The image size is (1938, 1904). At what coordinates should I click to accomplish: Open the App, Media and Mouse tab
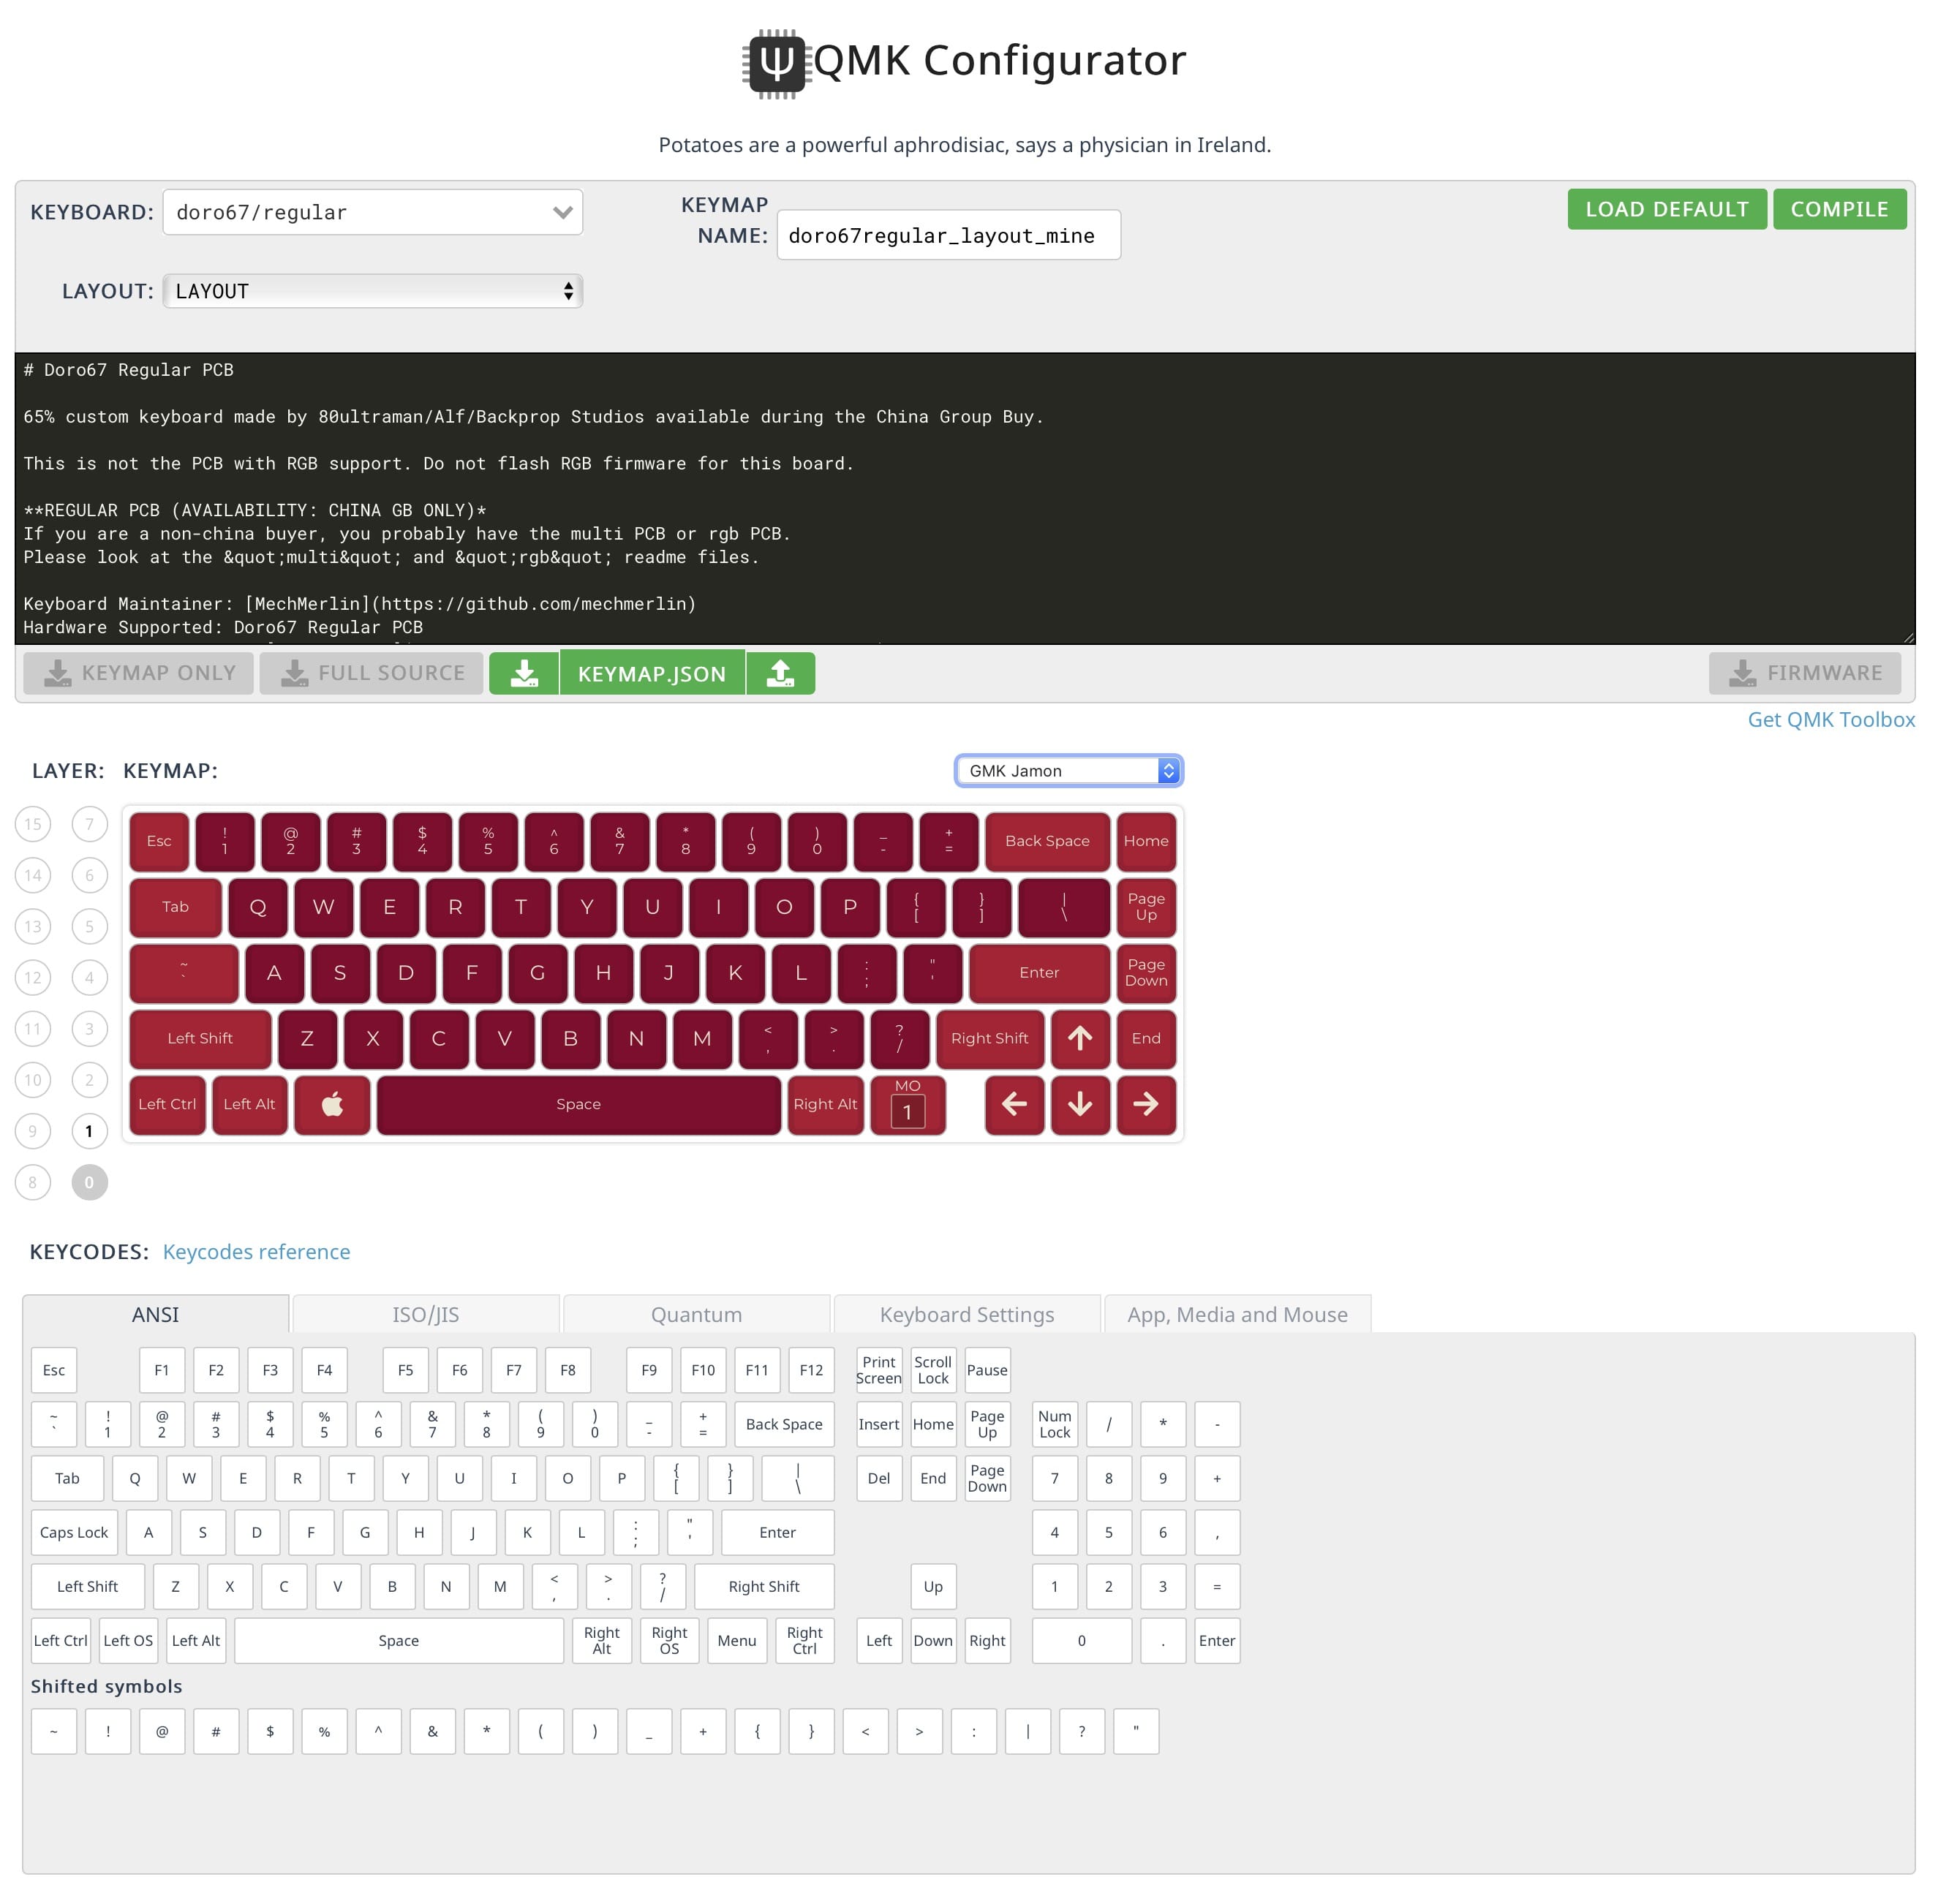(x=1237, y=1314)
